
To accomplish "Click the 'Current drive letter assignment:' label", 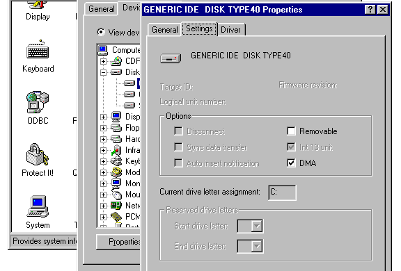I will pos(210,192).
